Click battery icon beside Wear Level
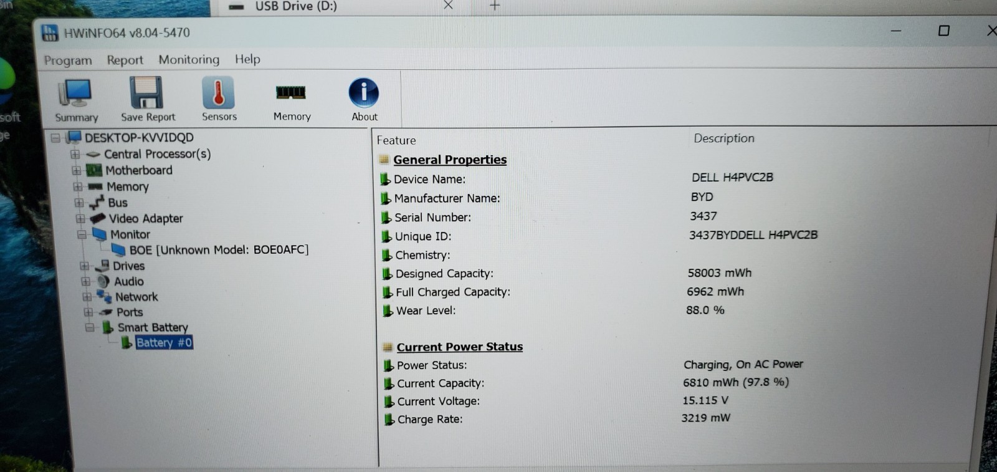Image resolution: width=997 pixels, height=472 pixels. [x=388, y=311]
